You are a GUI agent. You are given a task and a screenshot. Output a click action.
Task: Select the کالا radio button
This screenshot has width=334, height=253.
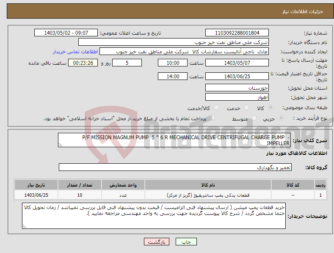(271, 107)
